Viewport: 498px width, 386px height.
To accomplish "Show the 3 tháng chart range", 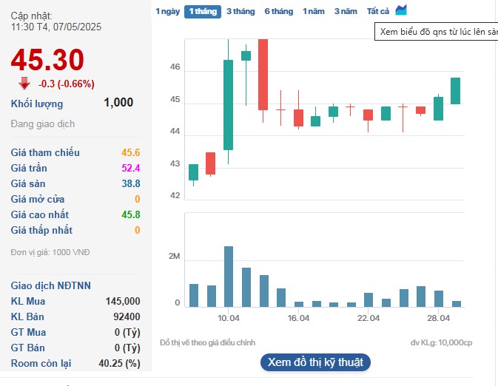I will 240,11.
